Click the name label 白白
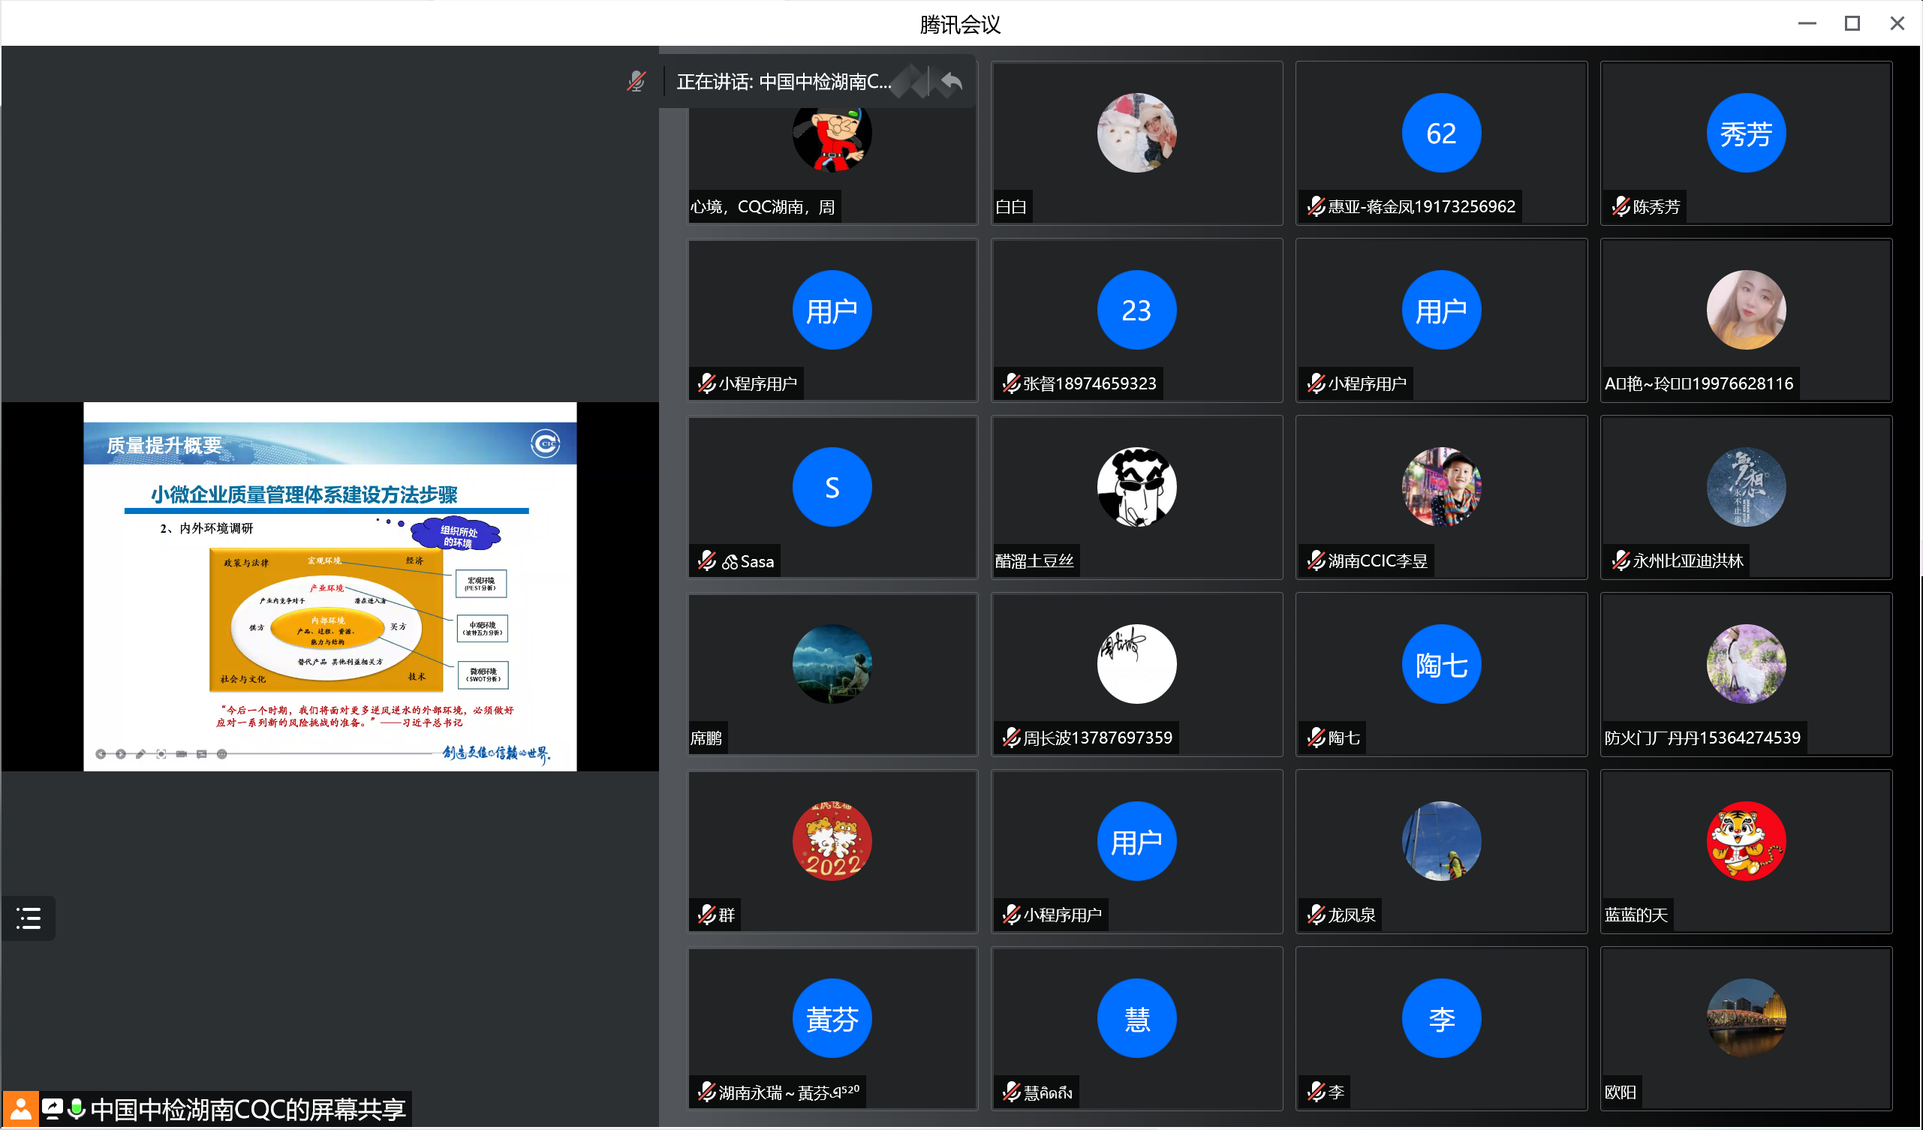The width and height of the screenshot is (1923, 1130). click(x=1011, y=207)
